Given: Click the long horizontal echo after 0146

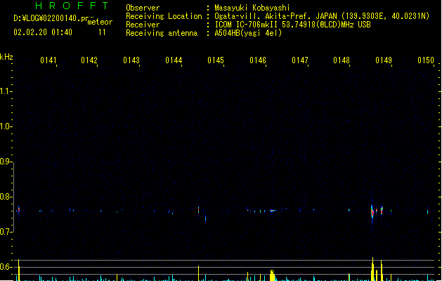Looking at the screenshot, I should [x=273, y=210].
